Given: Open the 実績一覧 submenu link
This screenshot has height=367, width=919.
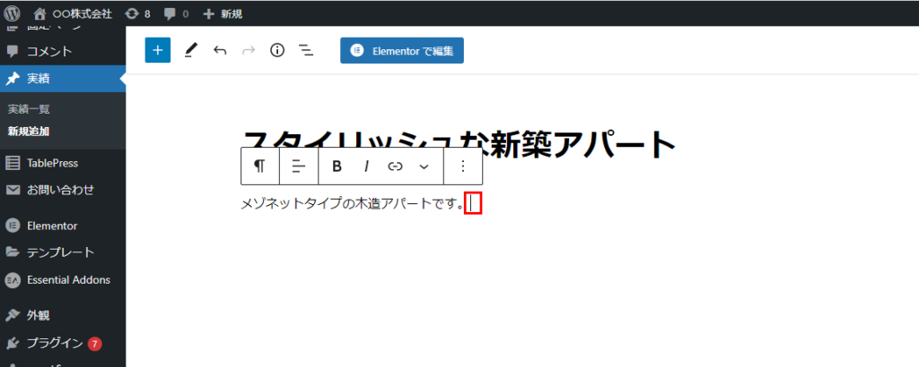Looking at the screenshot, I should click(x=29, y=108).
